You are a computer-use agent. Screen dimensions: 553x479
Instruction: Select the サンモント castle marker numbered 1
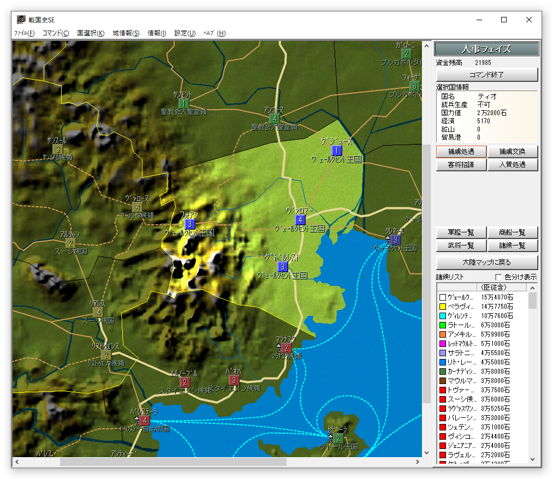click(x=184, y=103)
